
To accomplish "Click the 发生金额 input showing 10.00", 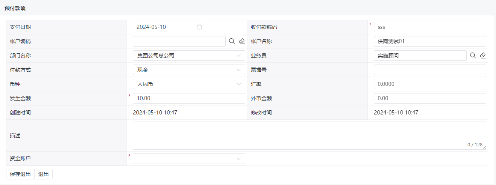I will [x=189, y=98].
